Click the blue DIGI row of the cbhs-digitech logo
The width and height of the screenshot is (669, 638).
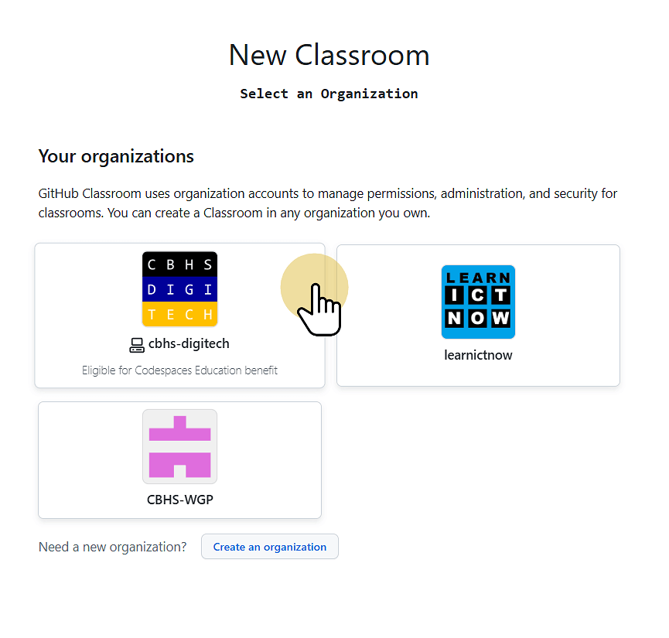[x=179, y=289]
